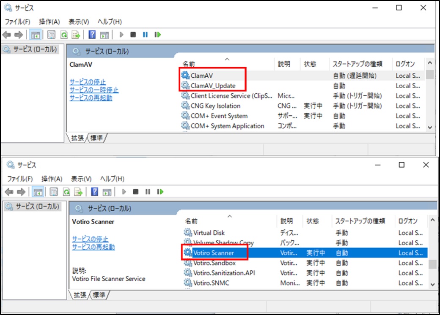This screenshot has height=315, width=440.
Task: Click Forward arrow in bottom Services window toolbar
Action: point(21,192)
